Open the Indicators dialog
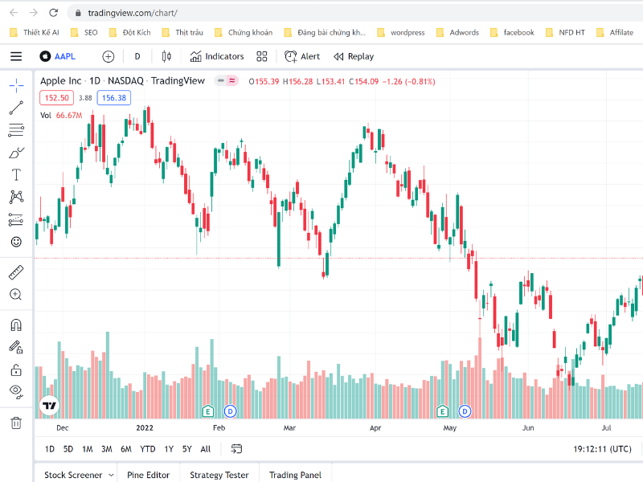 [x=217, y=56]
